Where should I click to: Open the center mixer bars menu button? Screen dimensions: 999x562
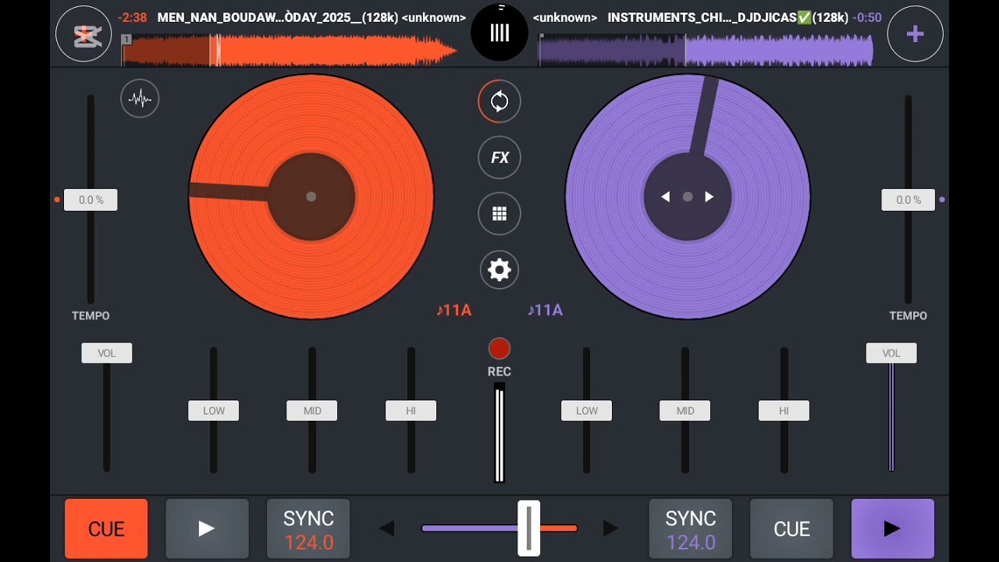(x=499, y=32)
